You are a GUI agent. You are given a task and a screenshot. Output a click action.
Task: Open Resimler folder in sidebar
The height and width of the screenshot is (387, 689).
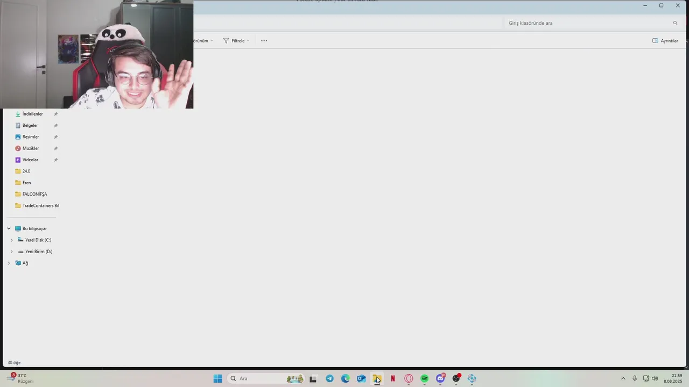(31, 137)
